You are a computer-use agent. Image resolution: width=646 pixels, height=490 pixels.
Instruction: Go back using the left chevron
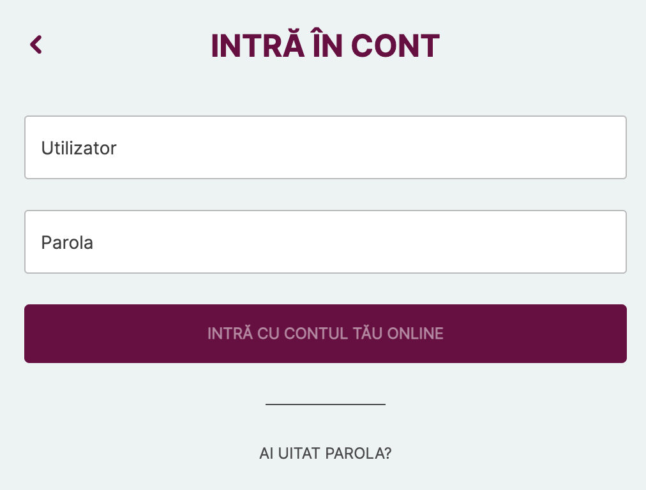[x=36, y=45]
